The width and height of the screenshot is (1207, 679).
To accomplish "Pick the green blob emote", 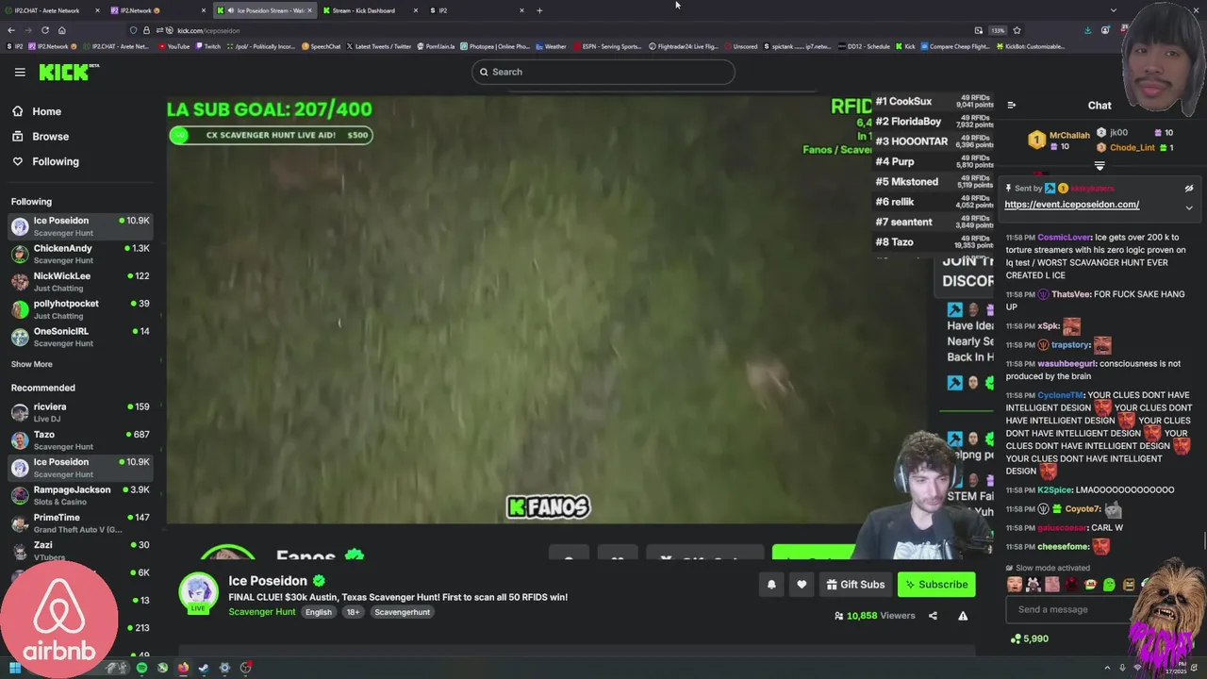I will coord(1110,585).
